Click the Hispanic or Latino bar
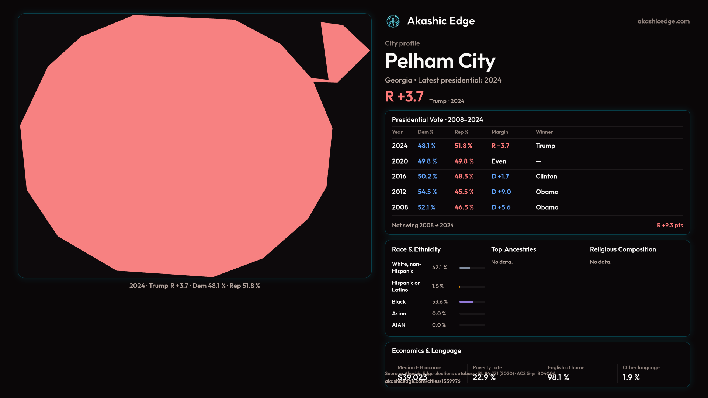This screenshot has width=708, height=398. pos(472,286)
